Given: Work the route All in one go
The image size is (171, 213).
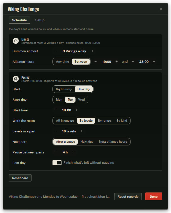Looking at the screenshot, I should pyautogui.click(x=65, y=121).
